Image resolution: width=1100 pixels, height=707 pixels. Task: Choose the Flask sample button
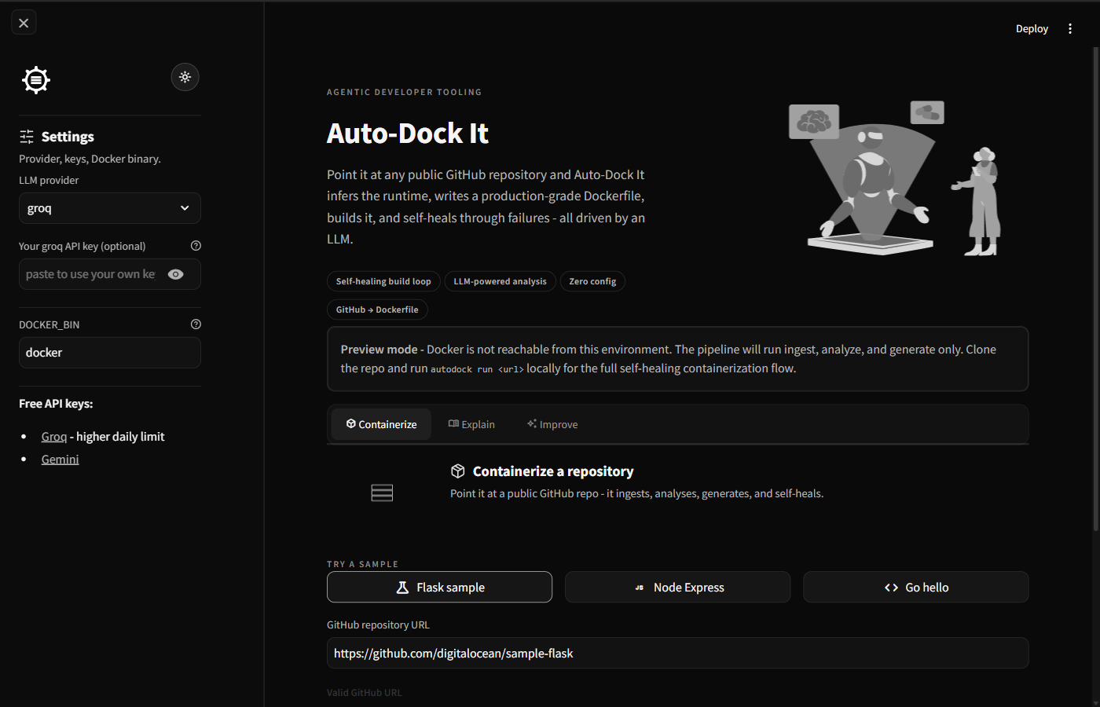[439, 587]
